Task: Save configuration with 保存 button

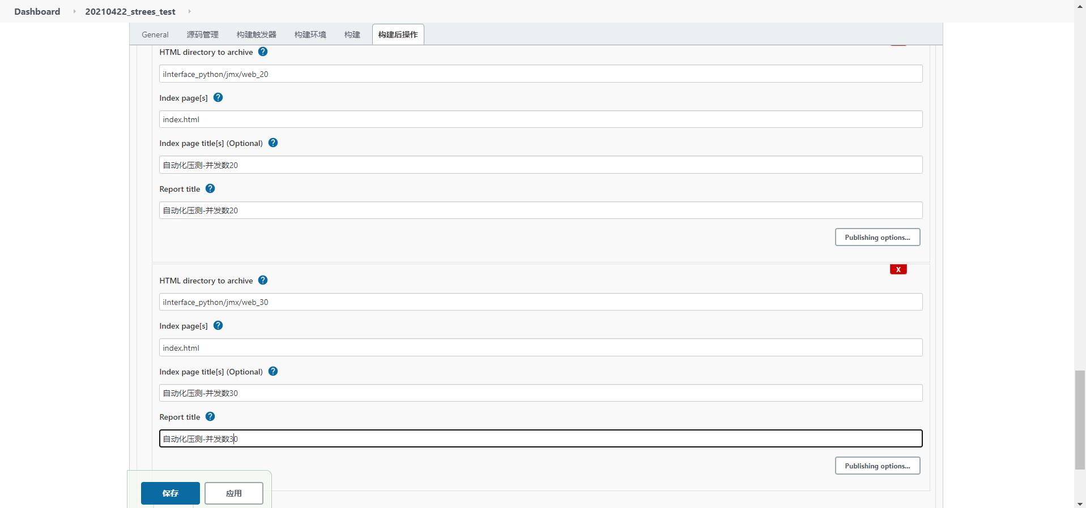Action: 171,493
